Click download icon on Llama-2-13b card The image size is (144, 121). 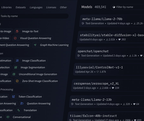tap(124, 104)
